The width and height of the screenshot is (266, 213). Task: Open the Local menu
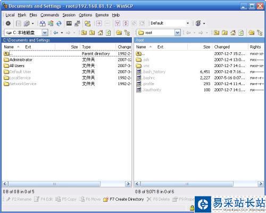[x=10, y=15]
